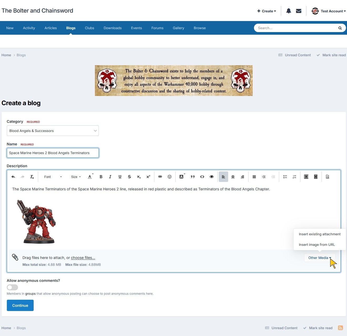This screenshot has width=347, height=336.
Task: Insert a link using the link icon
Action: coord(160,177)
